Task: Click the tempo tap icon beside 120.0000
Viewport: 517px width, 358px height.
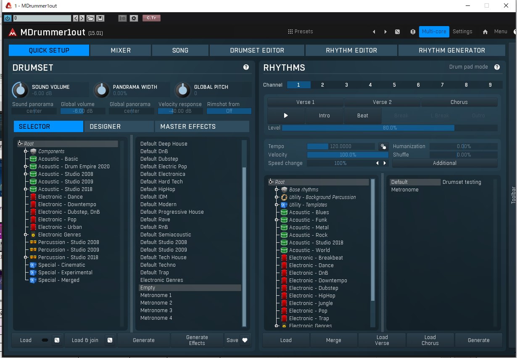Action: [383, 146]
